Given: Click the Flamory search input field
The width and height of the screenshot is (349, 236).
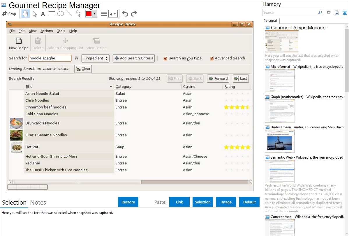Looking at the screenshot, I should click(290, 13).
